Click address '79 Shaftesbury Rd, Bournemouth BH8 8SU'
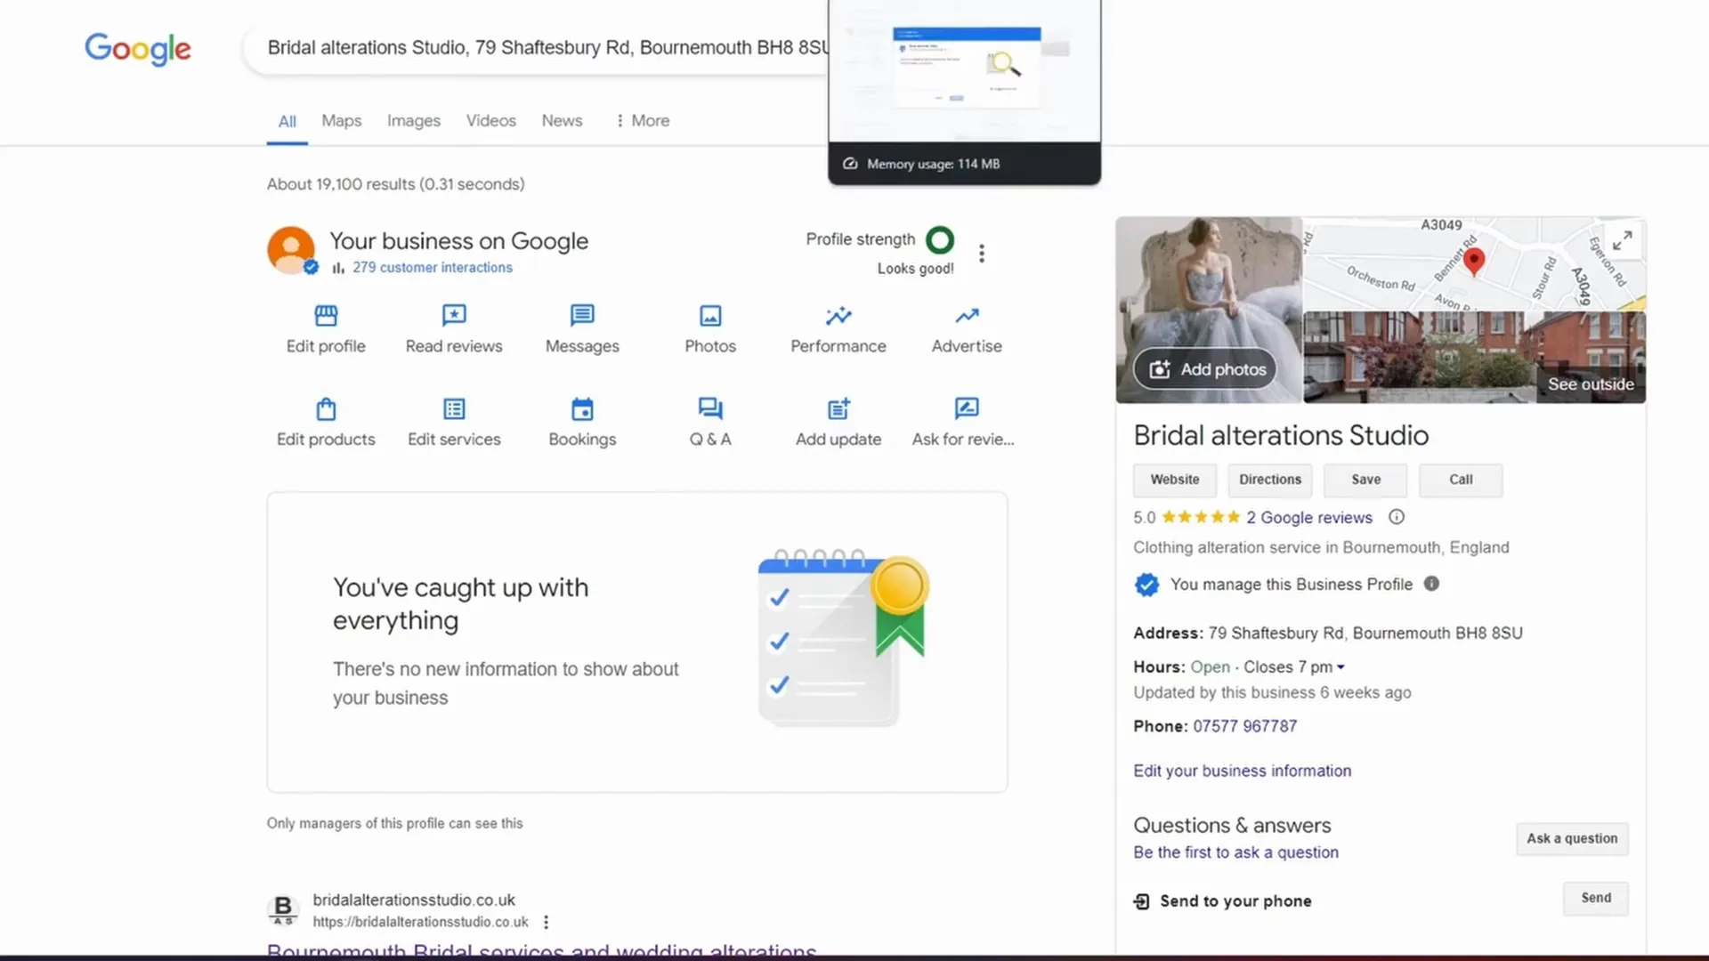 point(1365,634)
